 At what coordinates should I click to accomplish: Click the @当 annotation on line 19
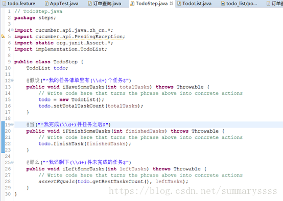pos(30,124)
